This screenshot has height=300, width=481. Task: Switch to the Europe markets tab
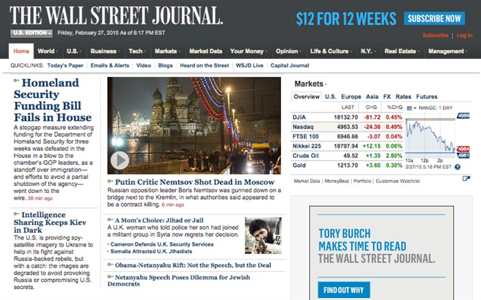[x=350, y=97]
